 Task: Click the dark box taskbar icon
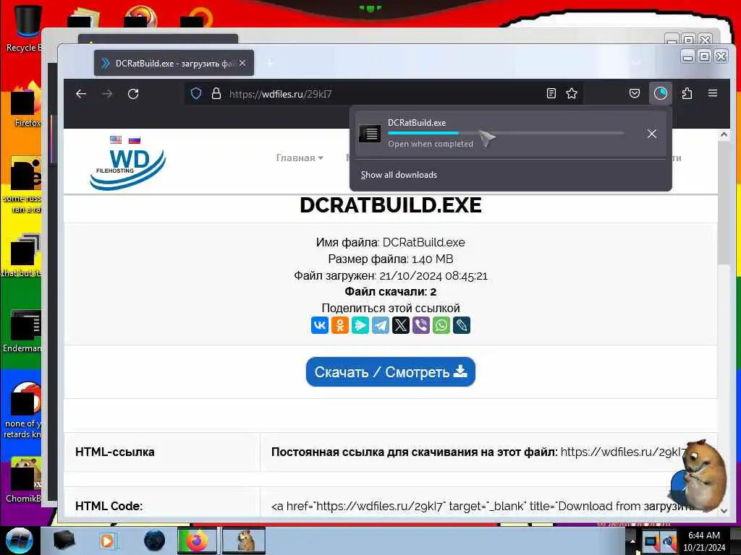click(64, 541)
